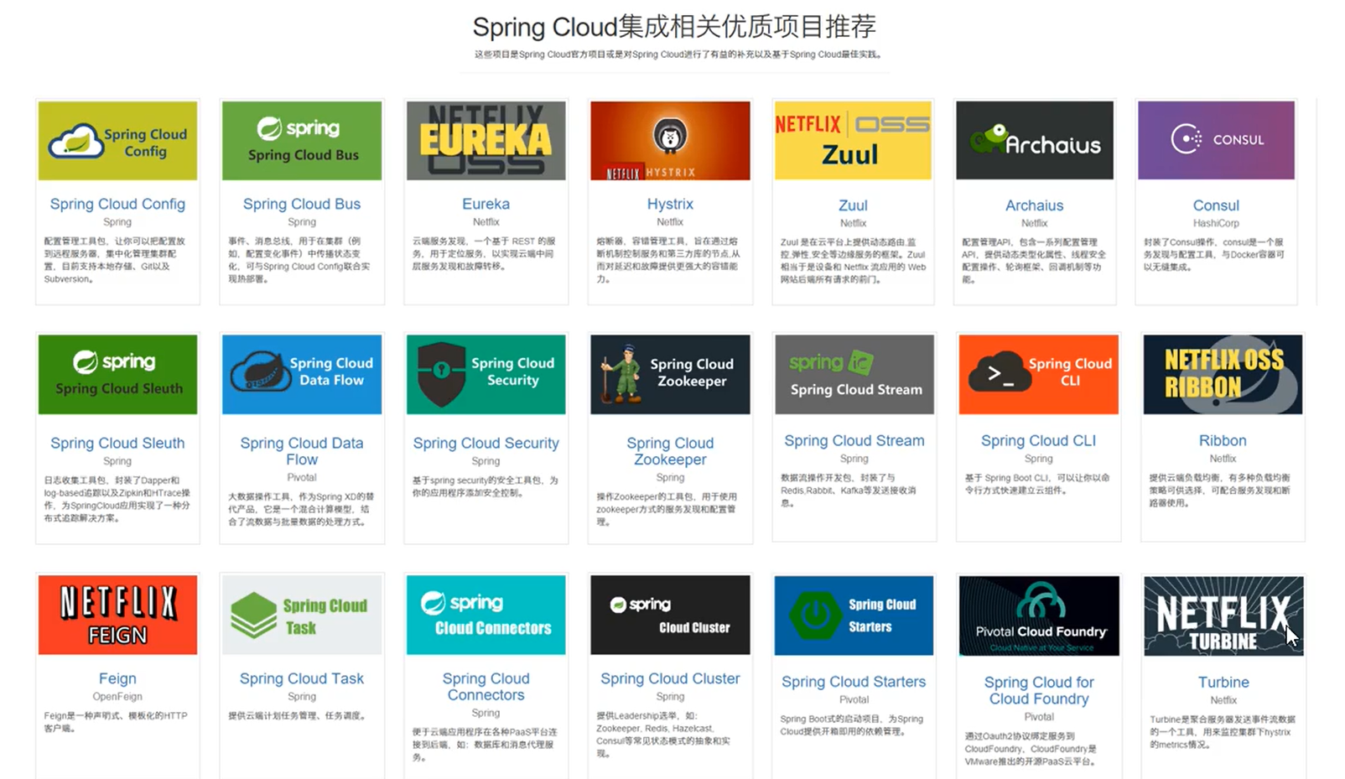
Task: Open the Spring Cloud Config title link
Action: pos(117,204)
